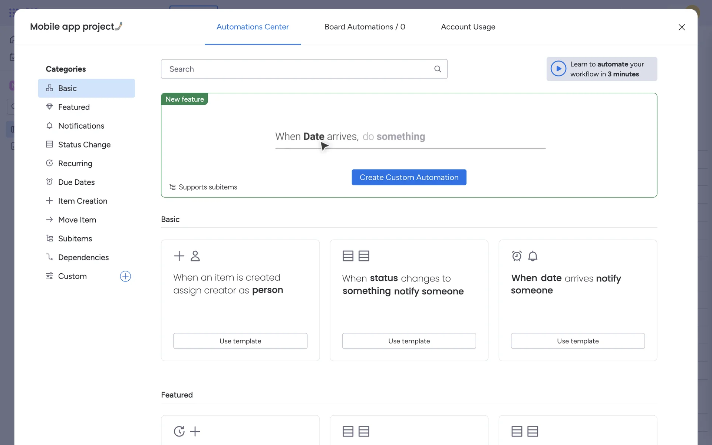This screenshot has width=712, height=445.
Task: Switch to Board Automations tab
Action: (x=365, y=27)
